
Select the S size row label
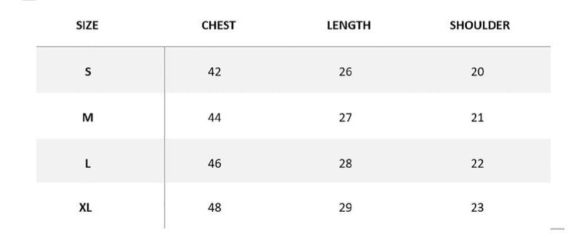click(x=88, y=72)
